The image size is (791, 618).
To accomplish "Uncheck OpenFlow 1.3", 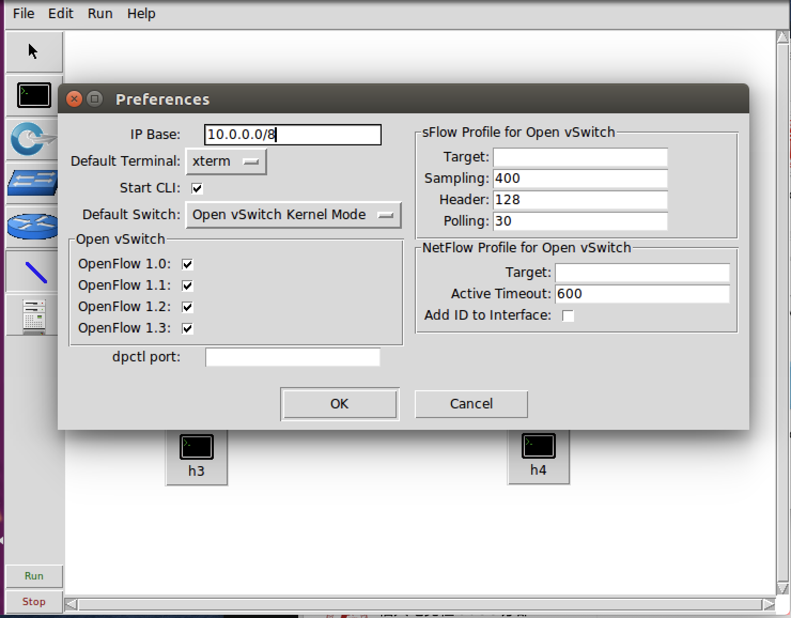I will click(188, 328).
